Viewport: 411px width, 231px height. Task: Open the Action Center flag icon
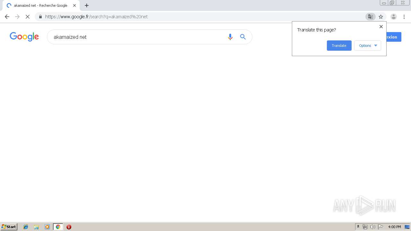[380, 227]
